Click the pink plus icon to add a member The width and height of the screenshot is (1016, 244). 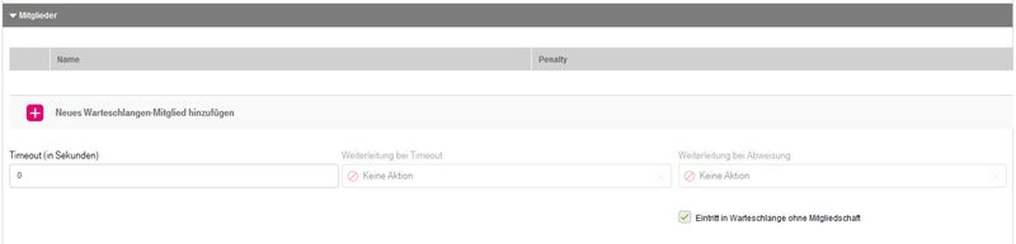[x=35, y=113]
